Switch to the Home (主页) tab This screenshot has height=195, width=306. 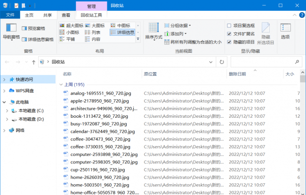(29, 15)
